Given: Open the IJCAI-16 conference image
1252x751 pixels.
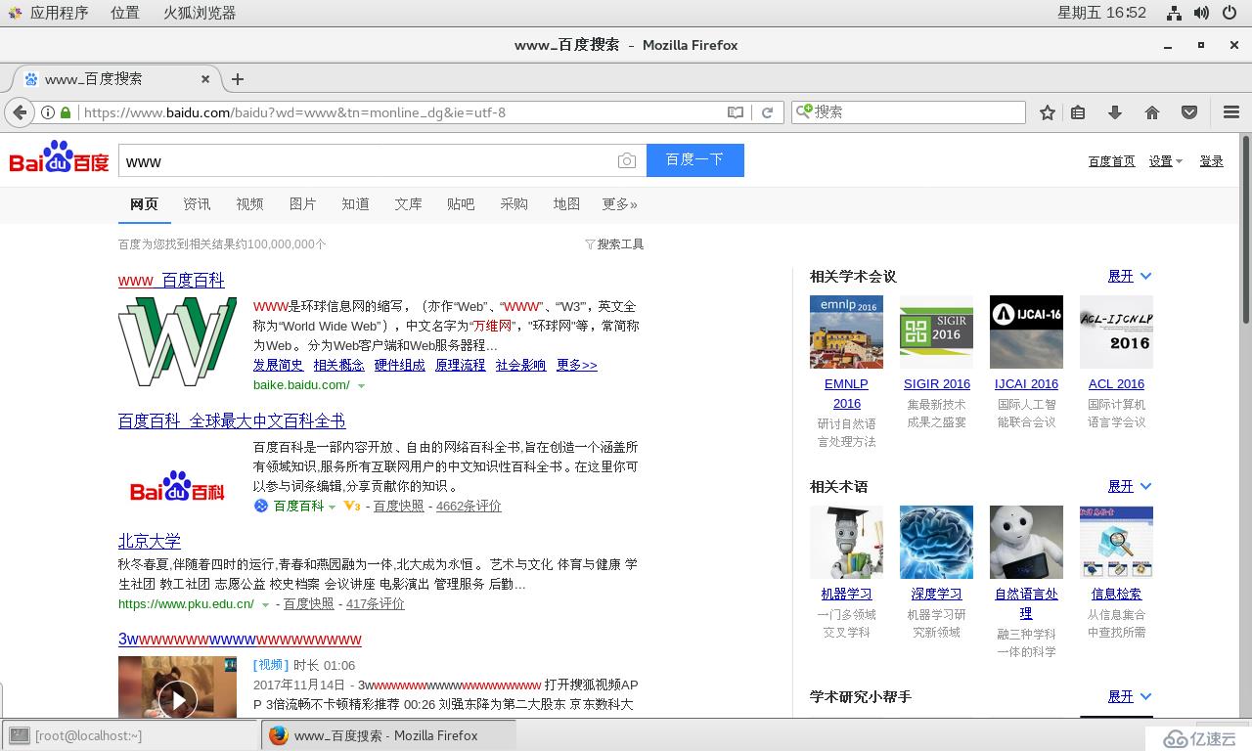Looking at the screenshot, I should pos(1026,332).
